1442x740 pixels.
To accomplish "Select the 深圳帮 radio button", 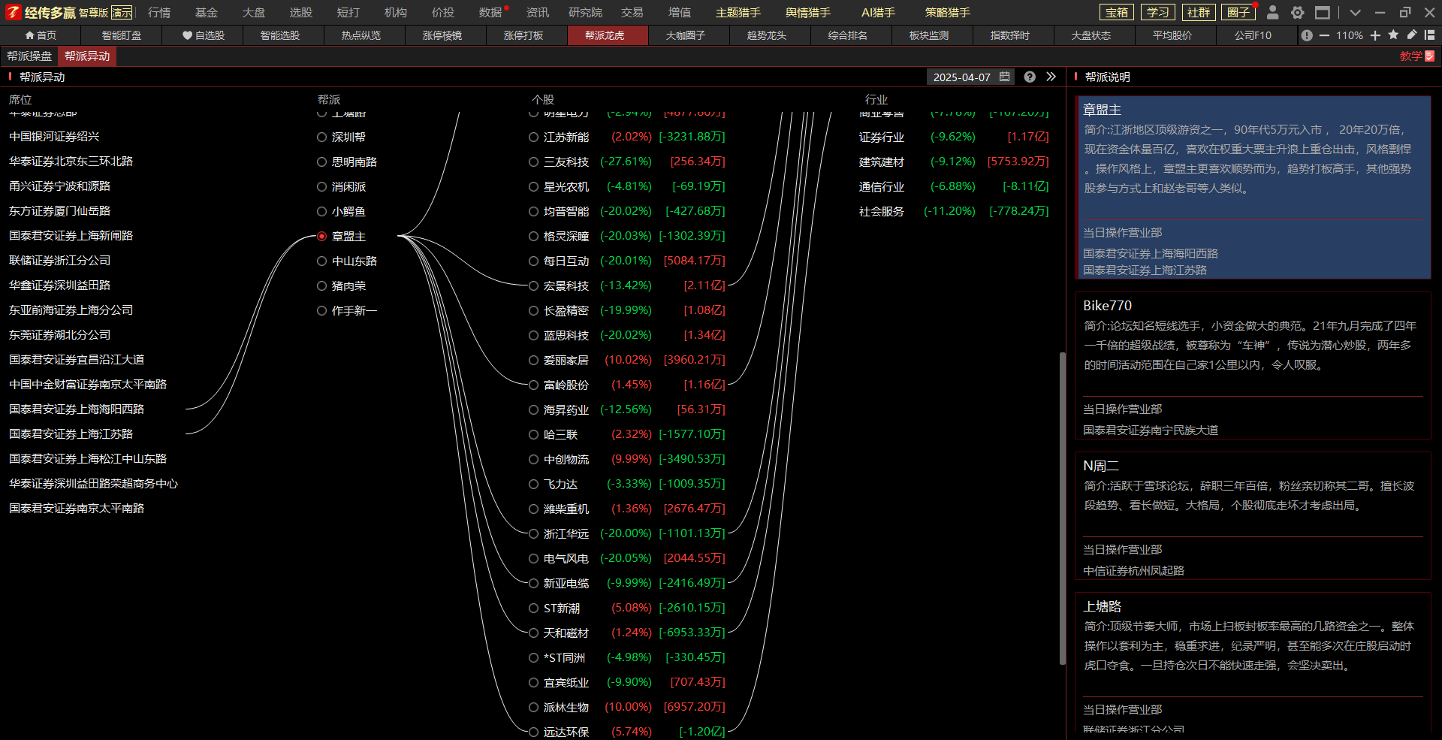I will click(x=321, y=137).
